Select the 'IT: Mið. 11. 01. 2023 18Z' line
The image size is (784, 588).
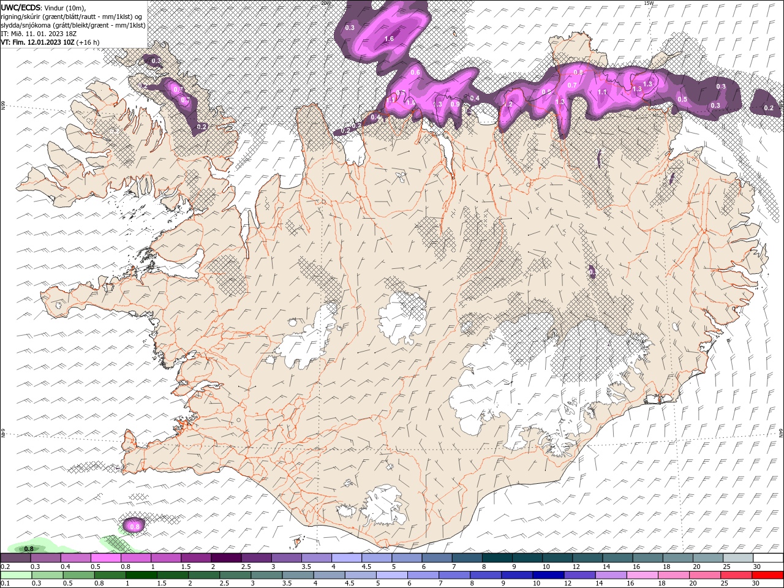coord(38,34)
